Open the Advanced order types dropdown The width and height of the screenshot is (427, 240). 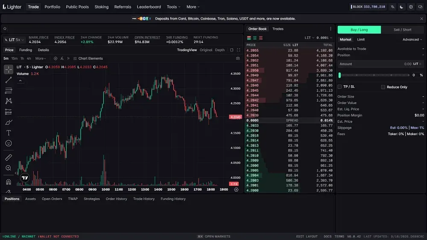pos(412,39)
